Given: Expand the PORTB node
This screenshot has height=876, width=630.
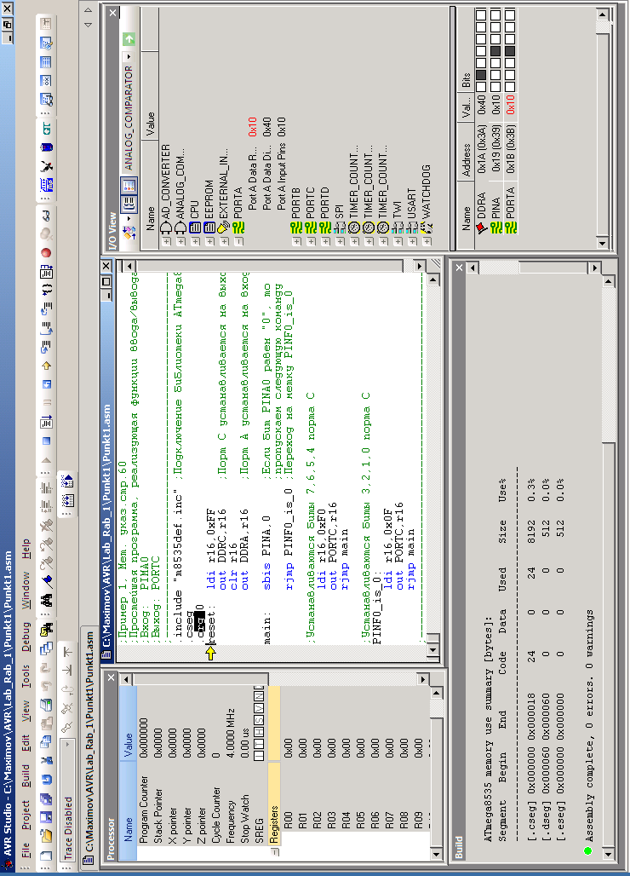Looking at the screenshot, I should (x=296, y=241).
